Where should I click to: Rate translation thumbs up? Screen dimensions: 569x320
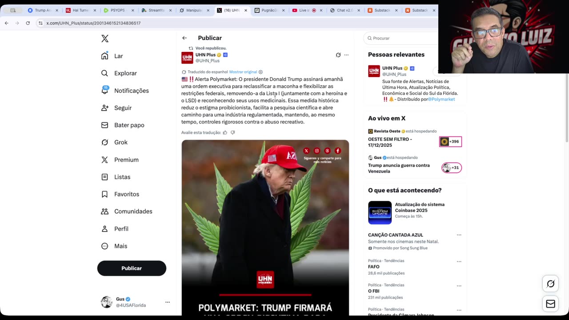[x=225, y=132]
